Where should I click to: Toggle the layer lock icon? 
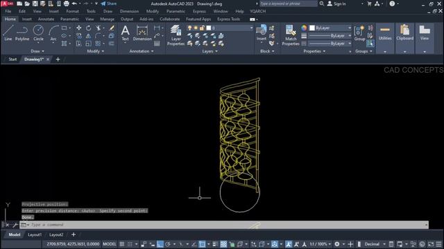(202, 28)
